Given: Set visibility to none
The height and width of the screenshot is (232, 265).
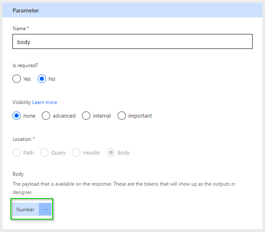Looking at the screenshot, I should tap(17, 116).
